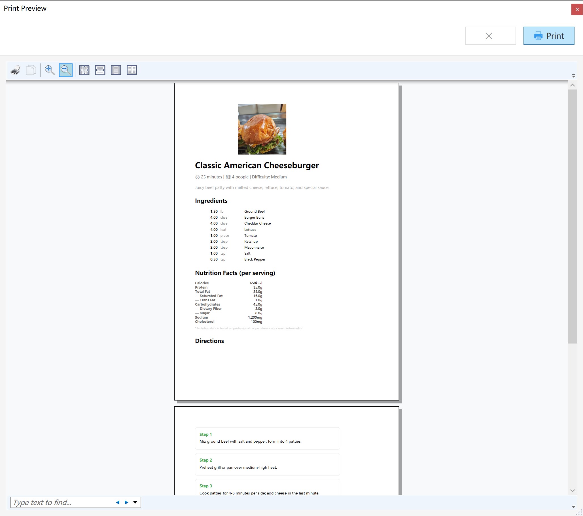Click the '25 minutes' timer text
Image resolution: width=583 pixels, height=516 pixels.
pos(211,177)
